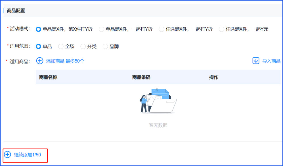
Task: Select 分类 as applicable scope
Action: click(83, 46)
